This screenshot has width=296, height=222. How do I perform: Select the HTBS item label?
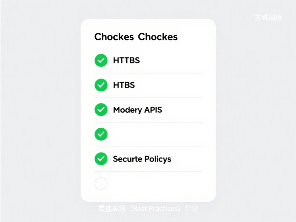click(x=124, y=85)
